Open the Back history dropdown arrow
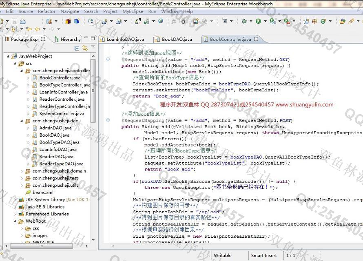This screenshot has width=363, height=261. (44, 29)
